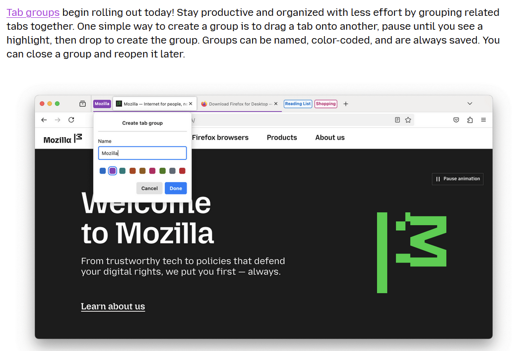Screen dimensions: 518x351
Task: Open Firefox View icon in tab bar
Action: pyautogui.click(x=82, y=104)
